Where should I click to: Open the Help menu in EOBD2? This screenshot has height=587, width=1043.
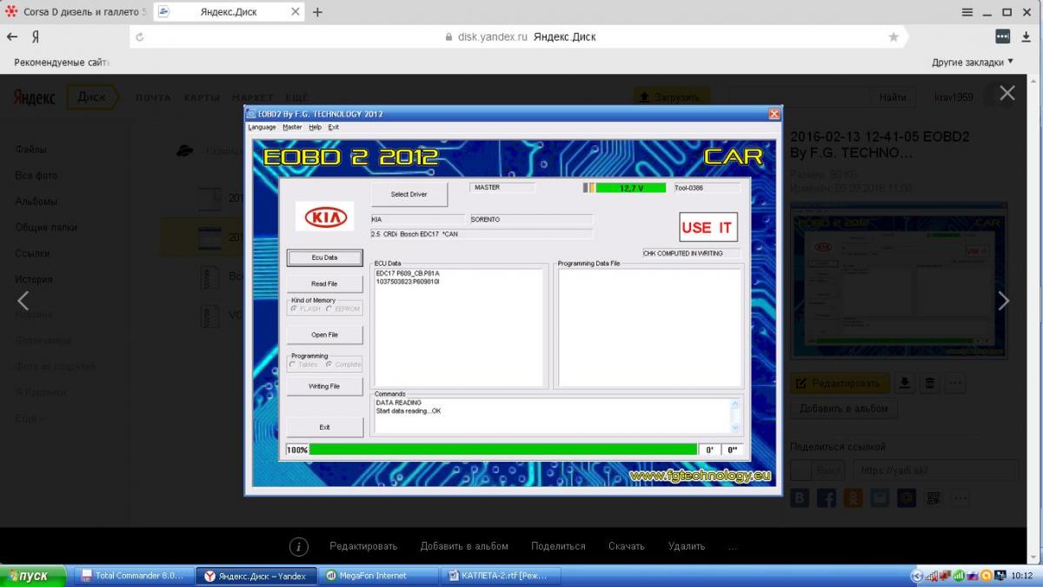point(315,127)
